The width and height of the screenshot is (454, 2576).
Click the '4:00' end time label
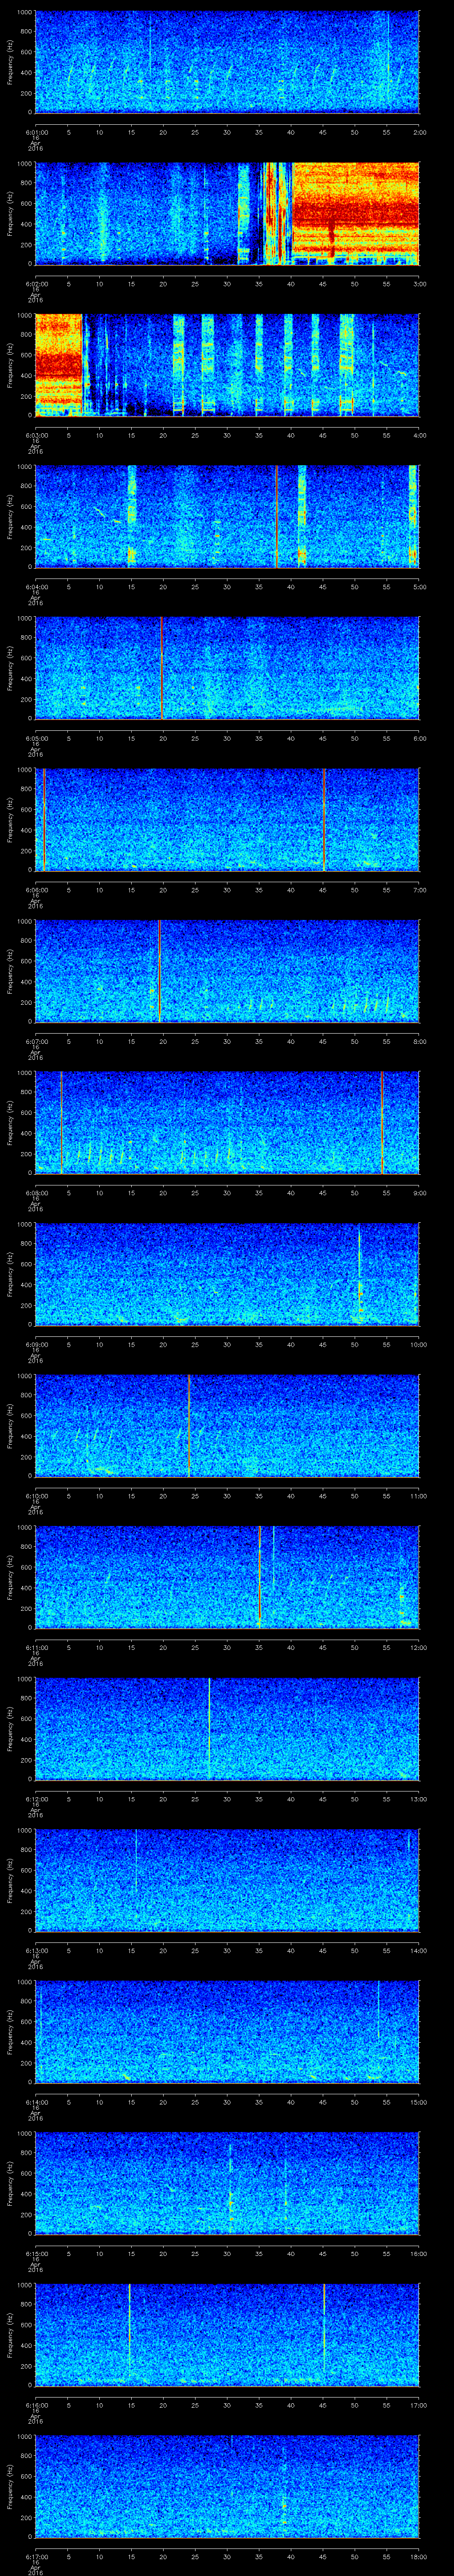click(x=419, y=435)
